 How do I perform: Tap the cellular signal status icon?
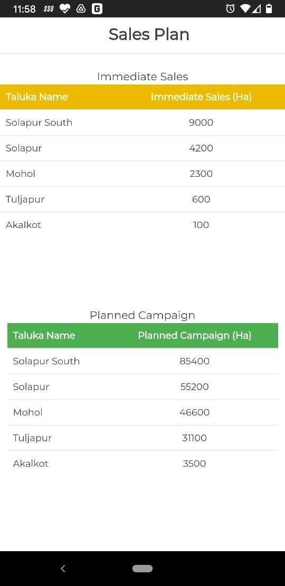coord(256,8)
